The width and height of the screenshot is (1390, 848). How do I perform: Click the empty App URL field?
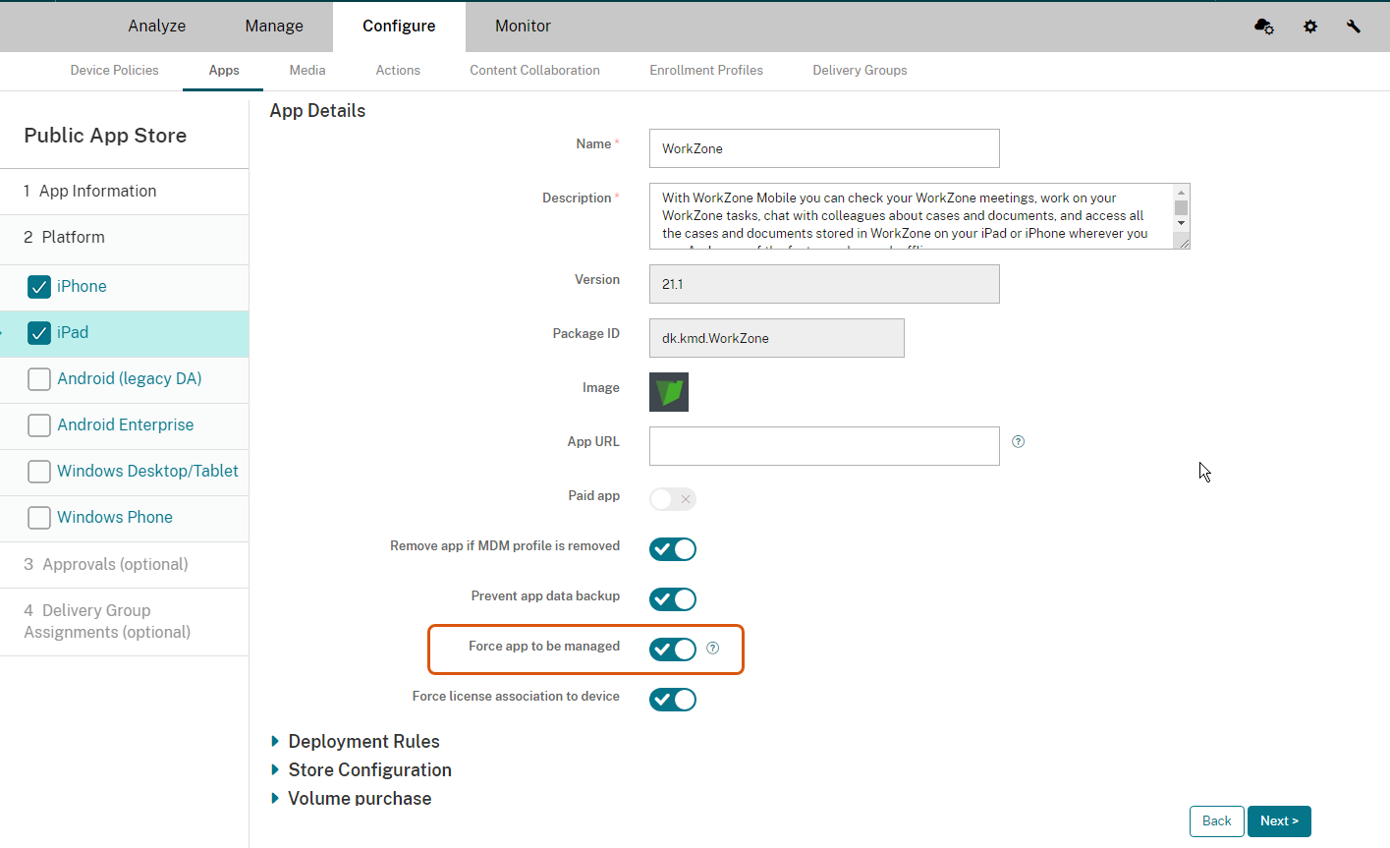click(x=824, y=446)
